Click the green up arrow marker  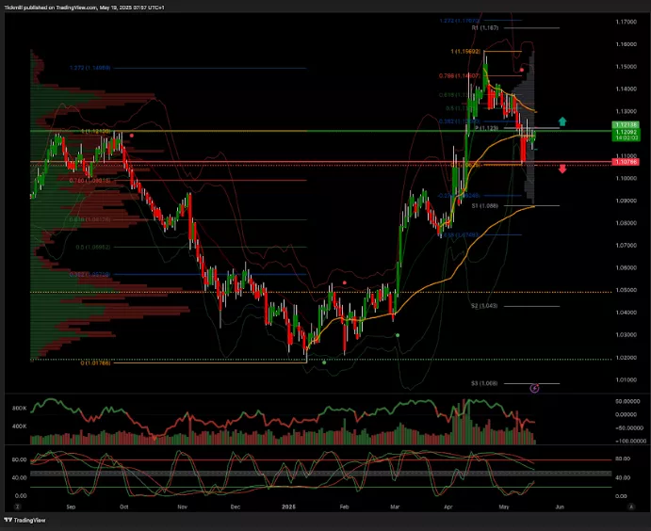(x=562, y=121)
